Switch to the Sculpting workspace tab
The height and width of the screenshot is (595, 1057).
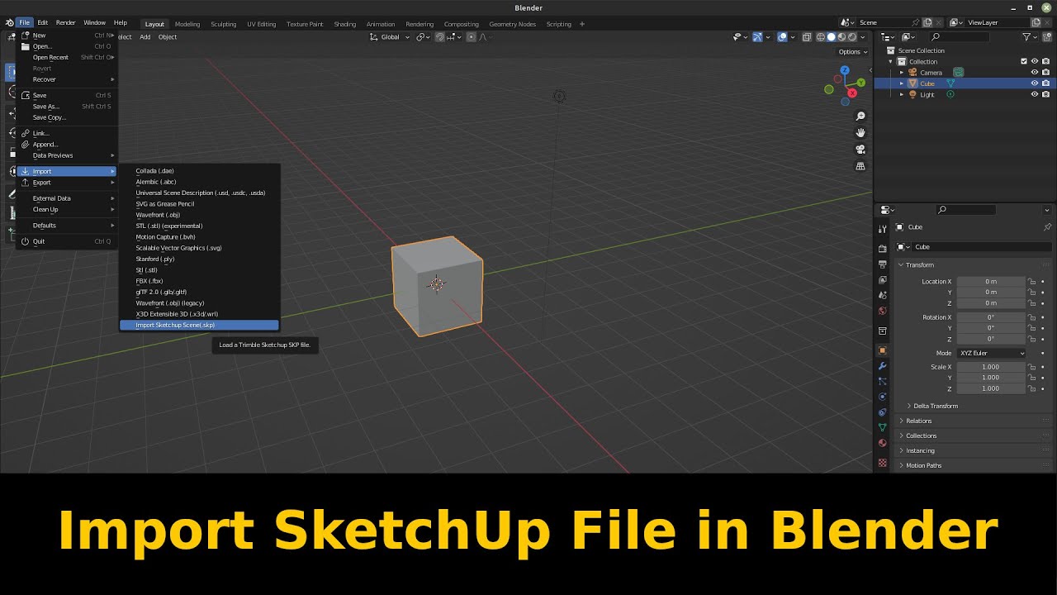tap(223, 24)
